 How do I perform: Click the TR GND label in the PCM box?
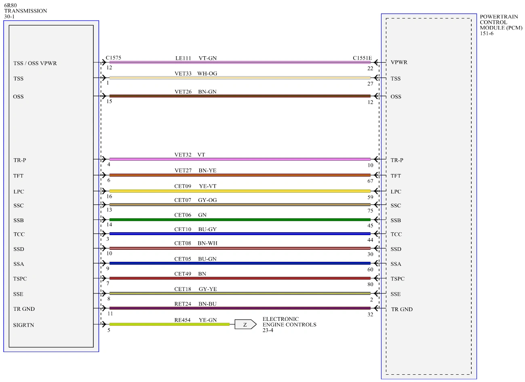(x=402, y=310)
